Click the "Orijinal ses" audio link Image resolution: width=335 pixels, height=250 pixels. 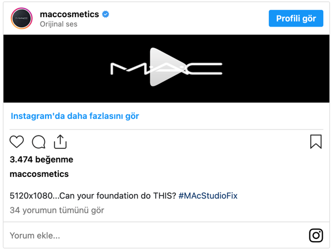[58, 24]
